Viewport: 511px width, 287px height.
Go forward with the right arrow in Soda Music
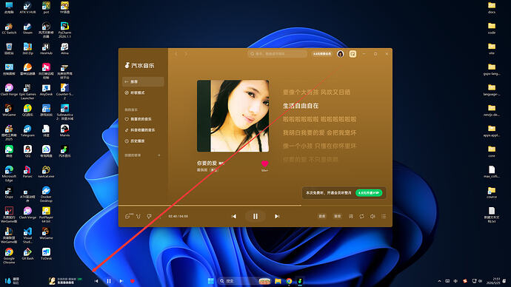(186, 54)
